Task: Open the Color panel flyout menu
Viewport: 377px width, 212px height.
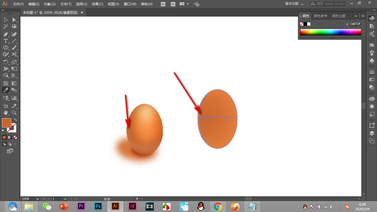Action: coord(363,16)
